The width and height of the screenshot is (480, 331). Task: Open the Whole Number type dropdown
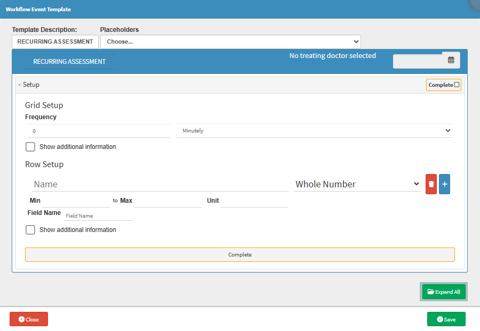point(357,184)
